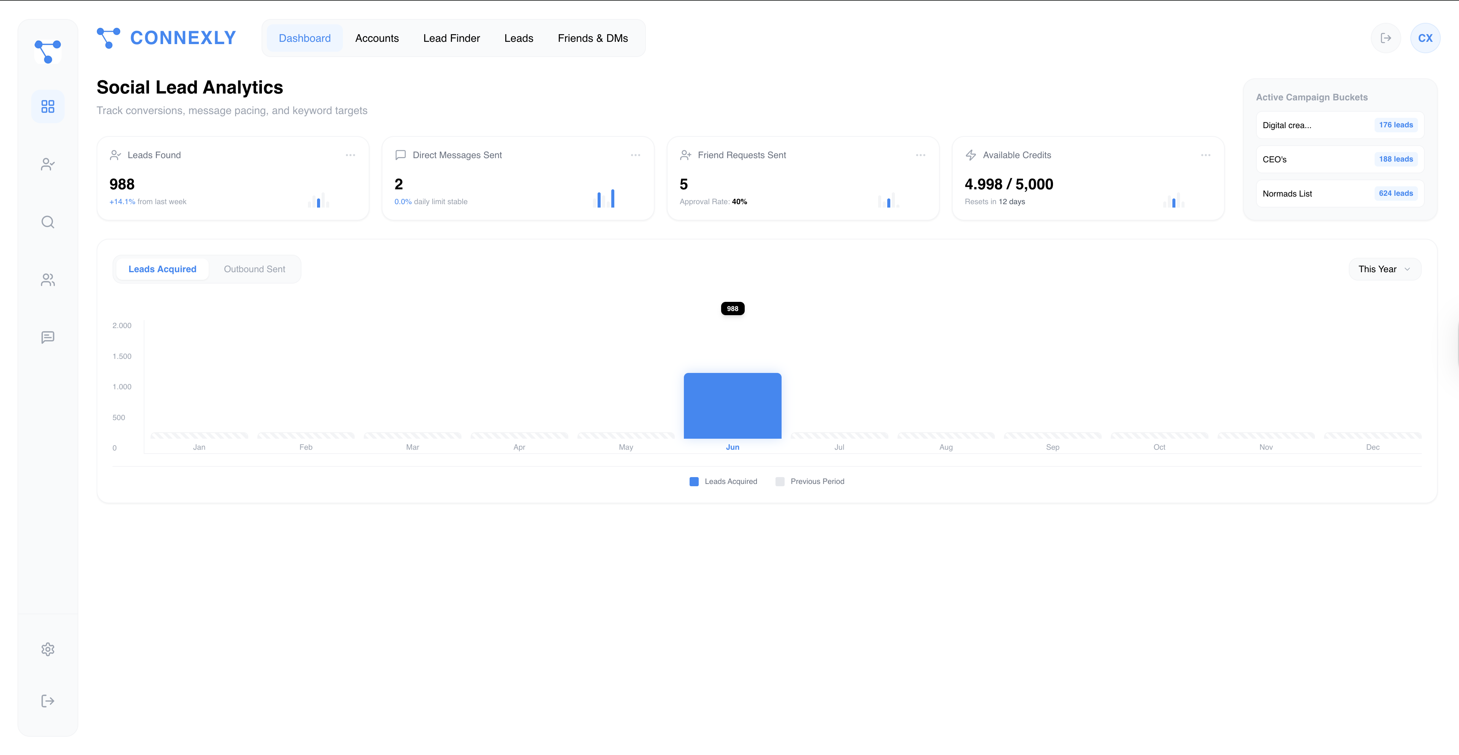Open the magnifier lead finder sidebar icon

[48, 222]
